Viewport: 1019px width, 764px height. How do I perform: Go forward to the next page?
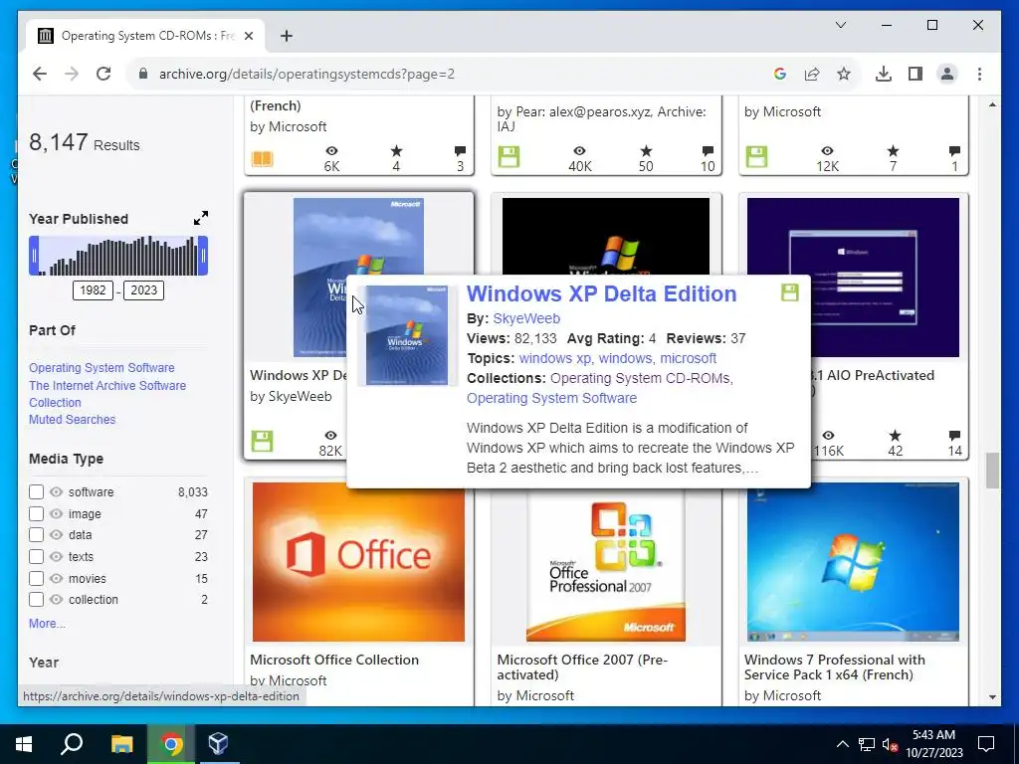pyautogui.click(x=72, y=74)
